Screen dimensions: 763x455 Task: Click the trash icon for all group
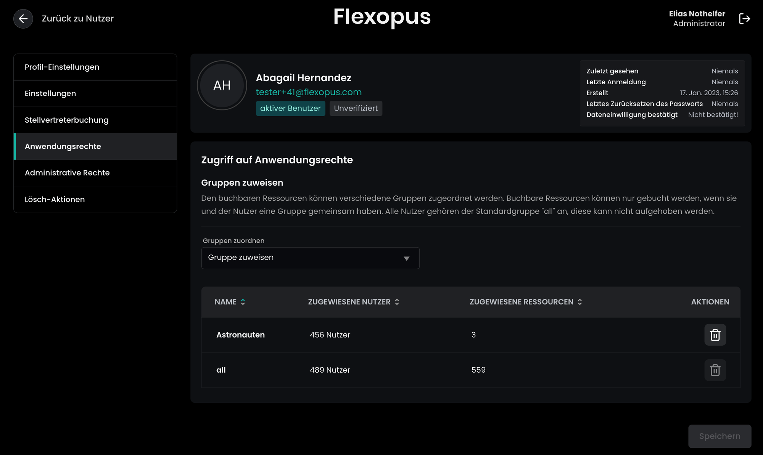715,370
